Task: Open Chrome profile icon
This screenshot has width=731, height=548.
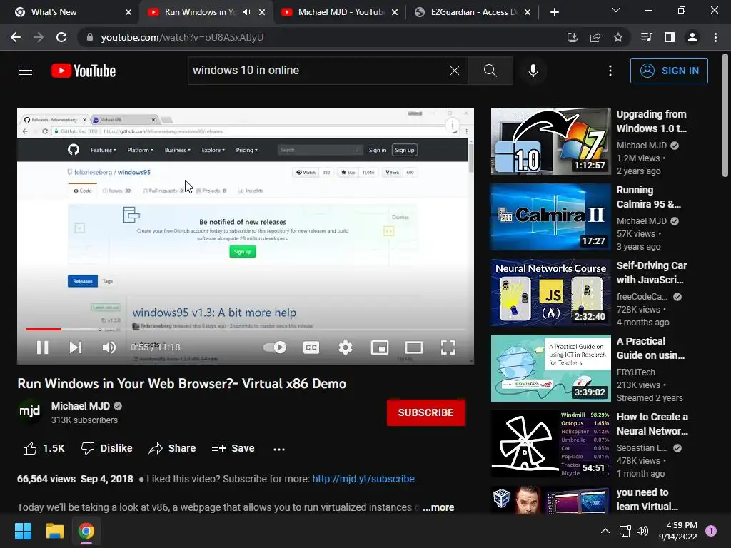Action: 692,37
